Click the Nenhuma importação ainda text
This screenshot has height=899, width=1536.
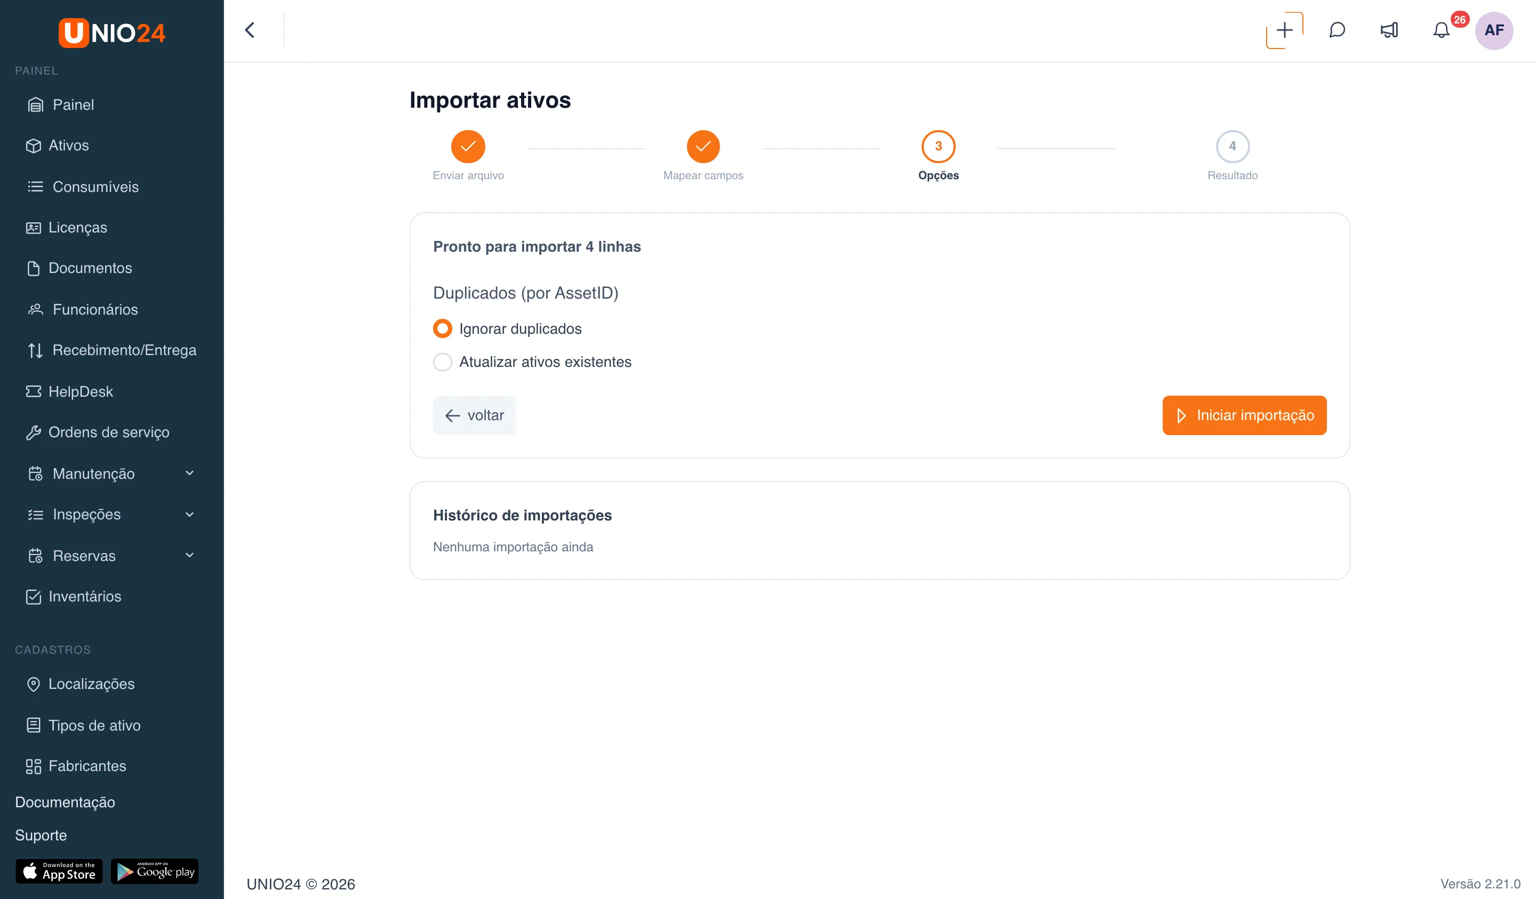click(x=513, y=547)
